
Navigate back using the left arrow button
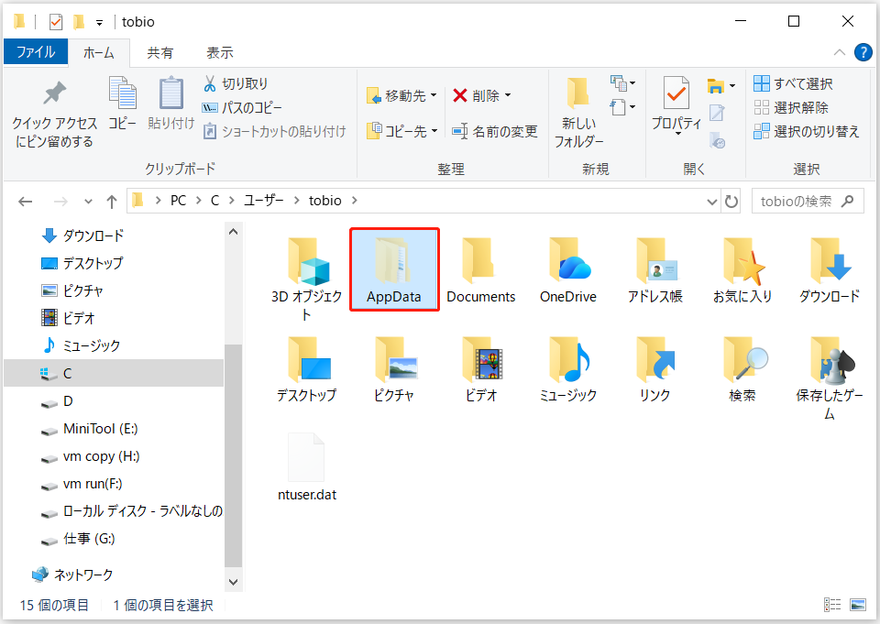25,201
